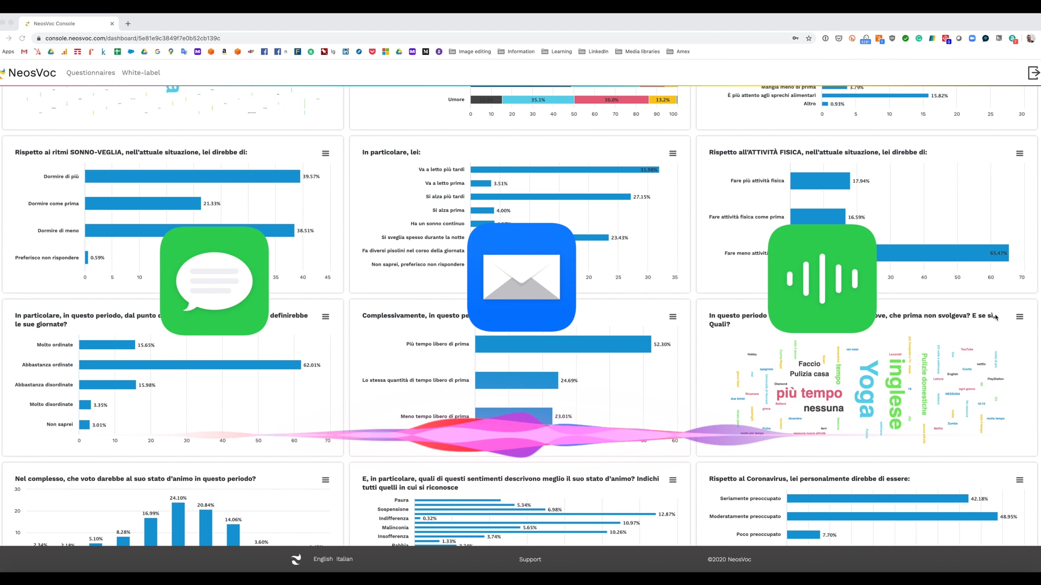Open the LinkedIn icon bookmark
This screenshot has width=1041, height=585.
346,52
